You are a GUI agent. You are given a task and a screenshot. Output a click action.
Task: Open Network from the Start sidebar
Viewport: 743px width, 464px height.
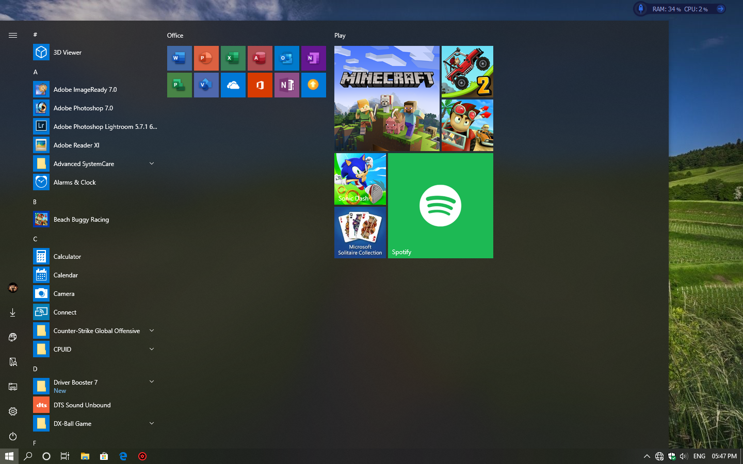tap(13, 337)
